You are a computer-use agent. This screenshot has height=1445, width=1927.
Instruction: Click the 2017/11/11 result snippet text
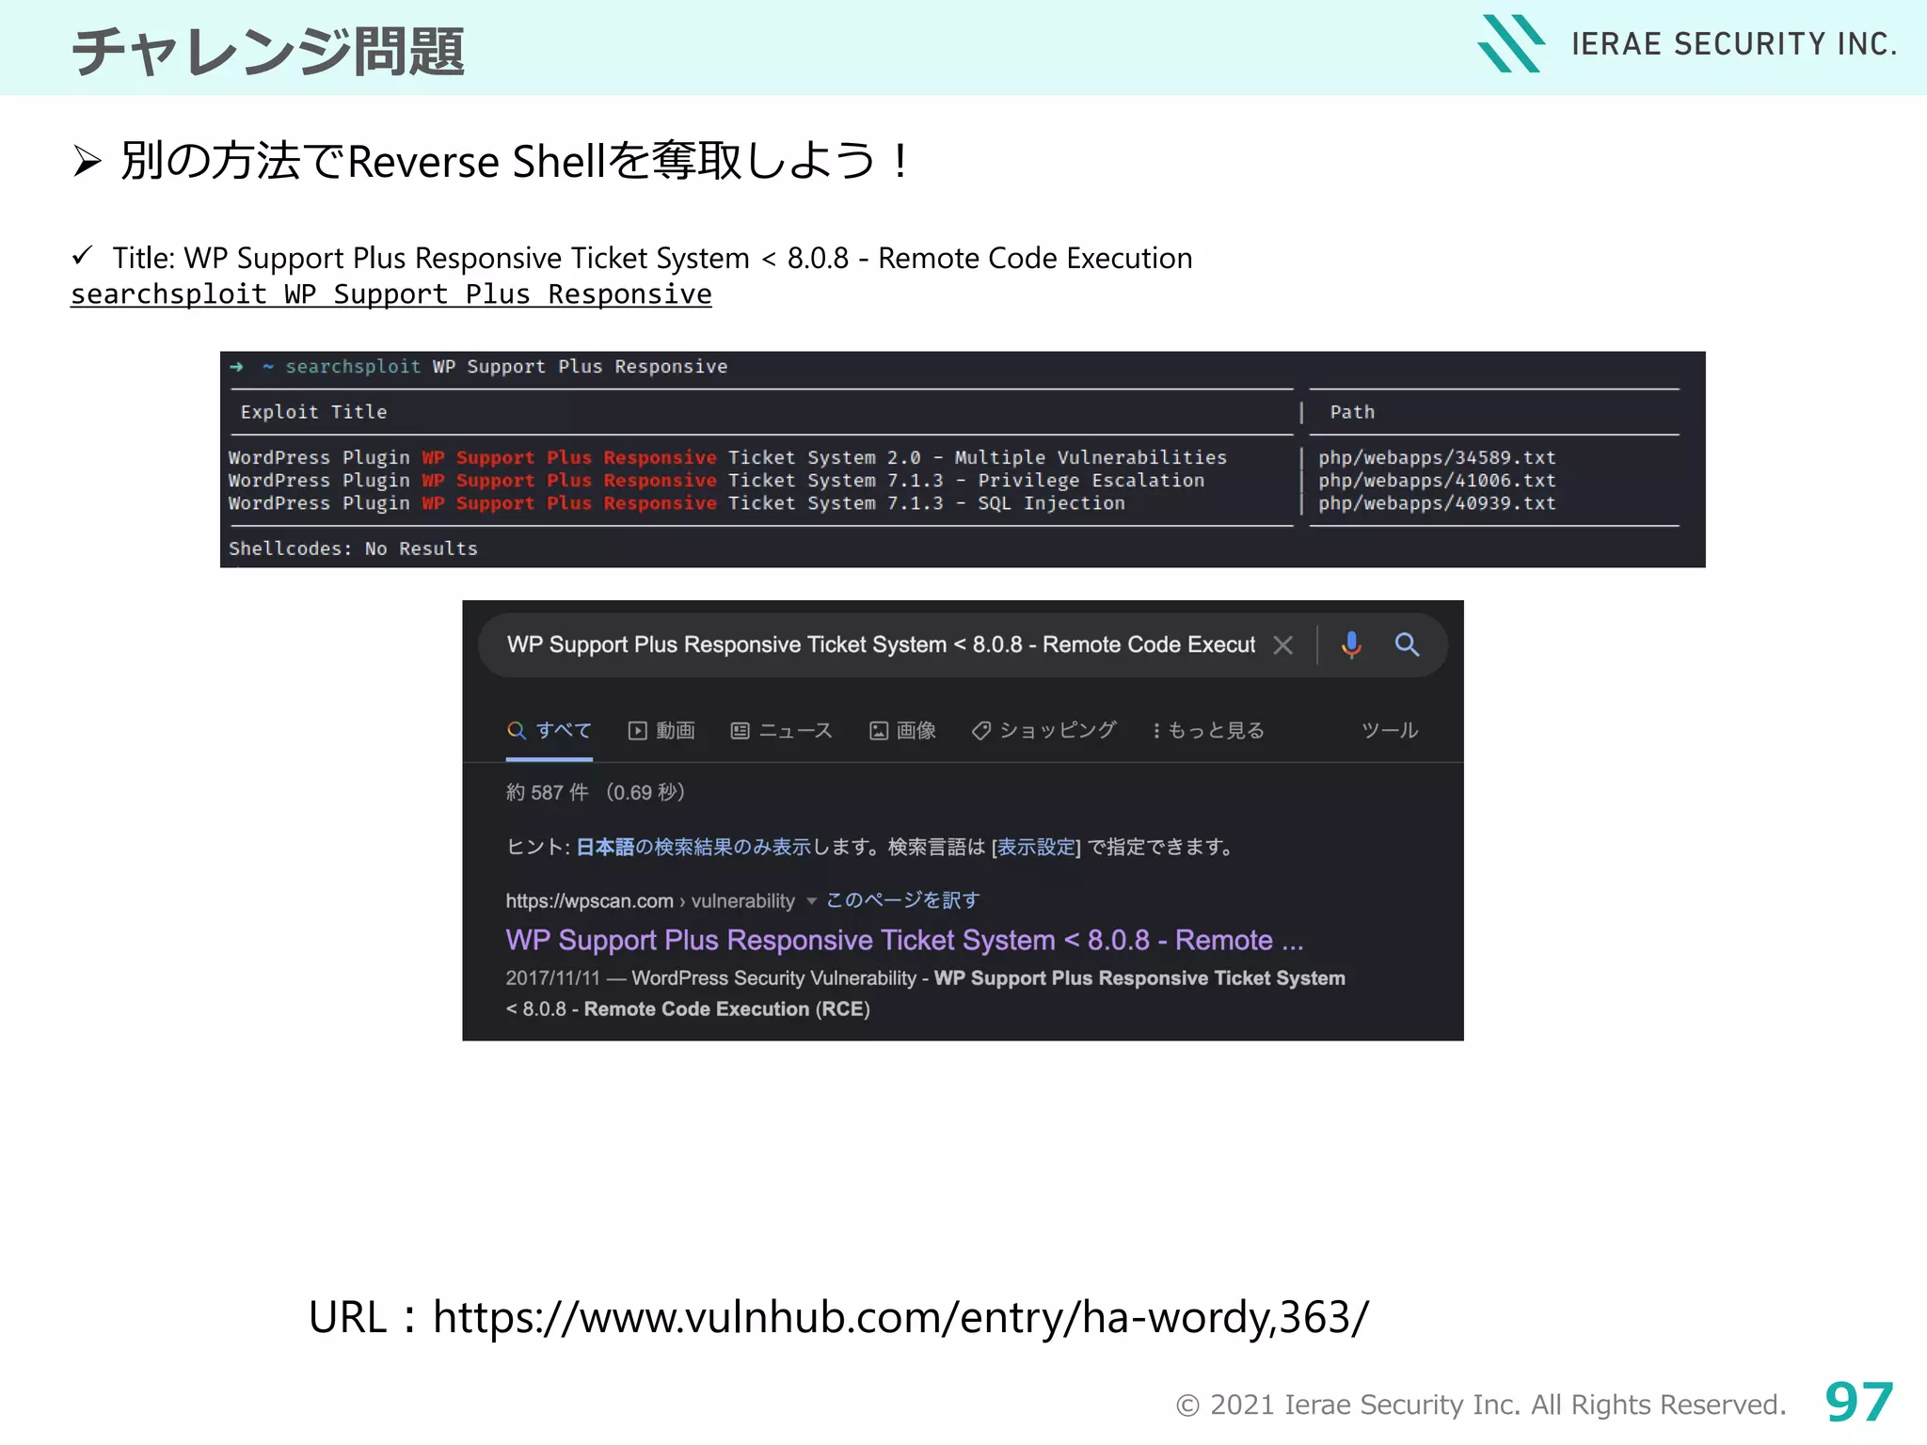[x=925, y=993]
